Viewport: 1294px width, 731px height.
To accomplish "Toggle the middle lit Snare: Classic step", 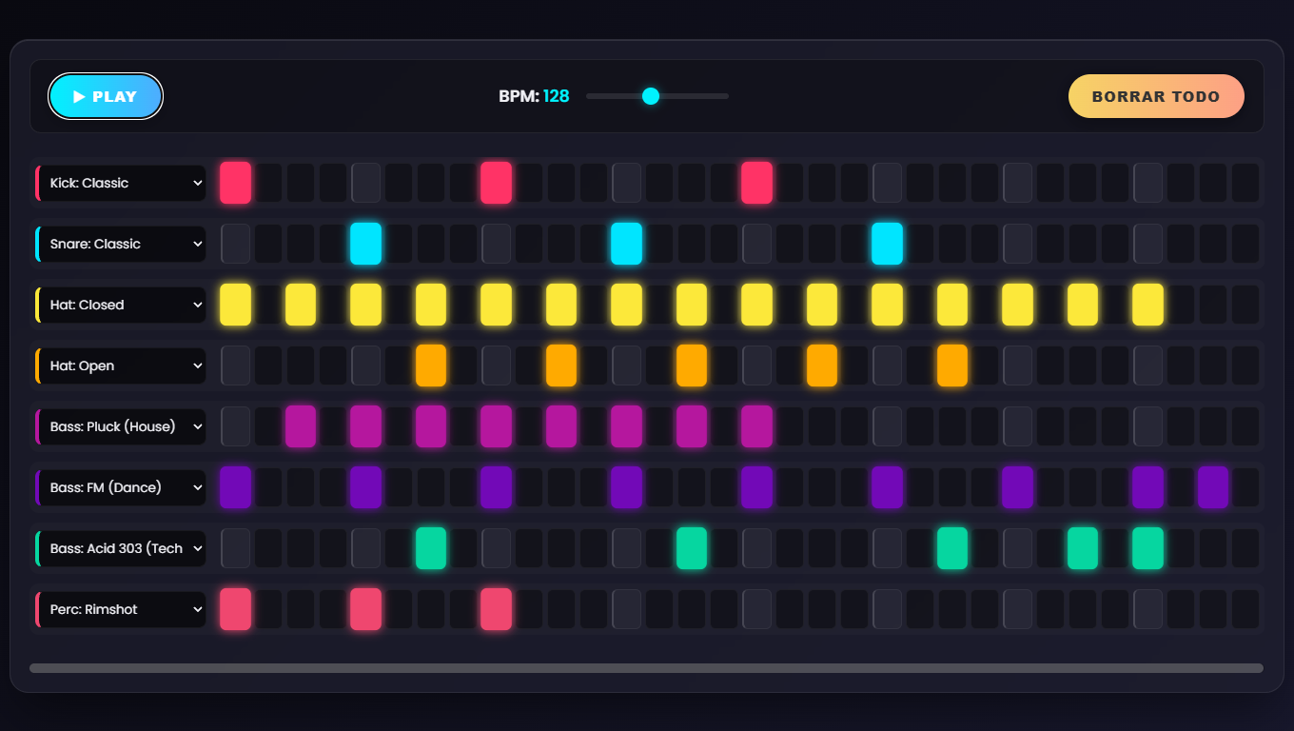I will [627, 244].
